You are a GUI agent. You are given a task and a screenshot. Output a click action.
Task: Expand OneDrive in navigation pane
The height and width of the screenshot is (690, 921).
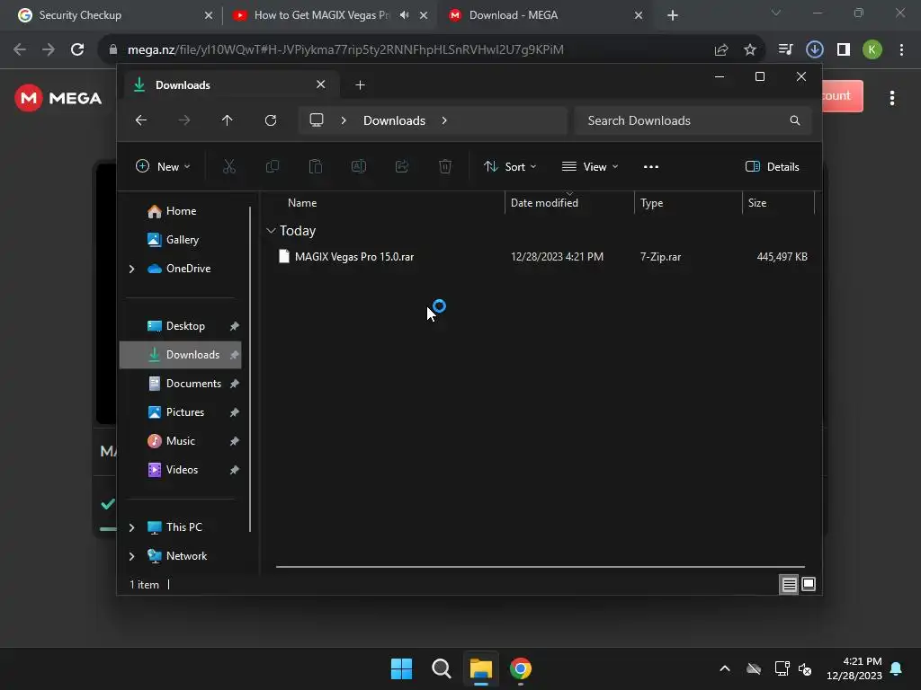point(131,269)
